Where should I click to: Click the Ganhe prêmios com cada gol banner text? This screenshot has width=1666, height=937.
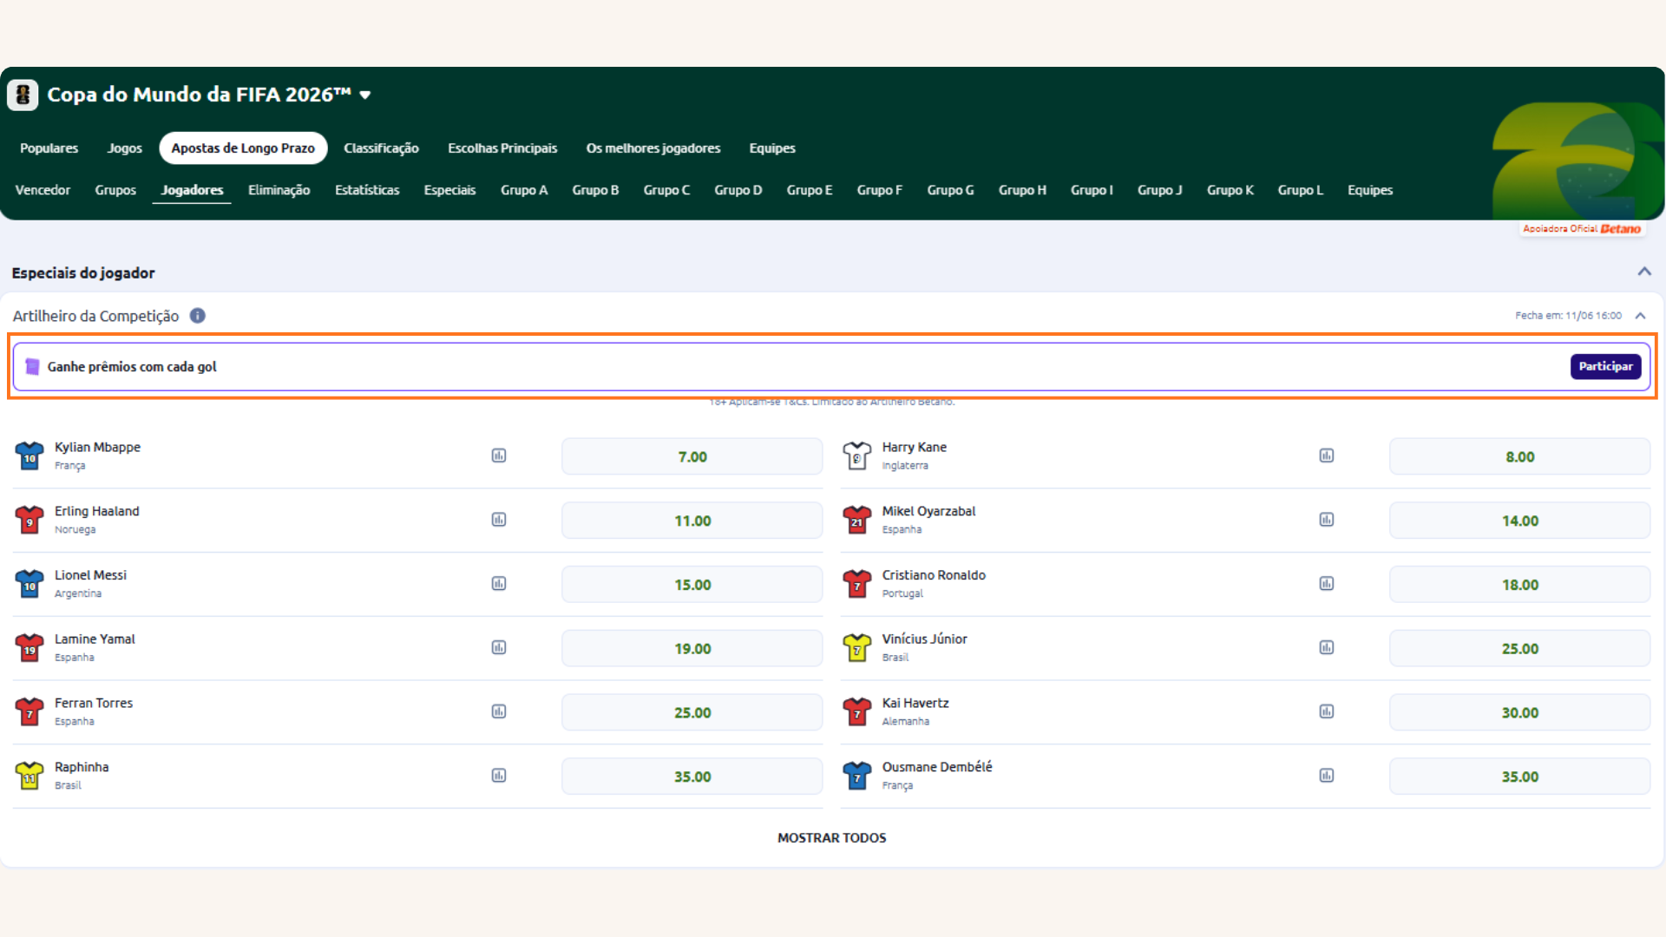coord(132,367)
